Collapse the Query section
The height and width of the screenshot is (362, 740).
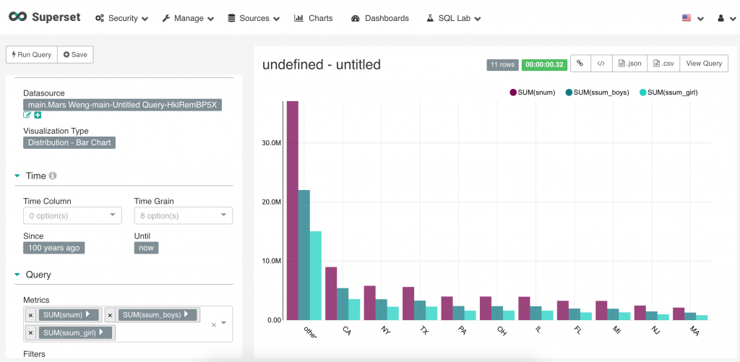[17, 275]
